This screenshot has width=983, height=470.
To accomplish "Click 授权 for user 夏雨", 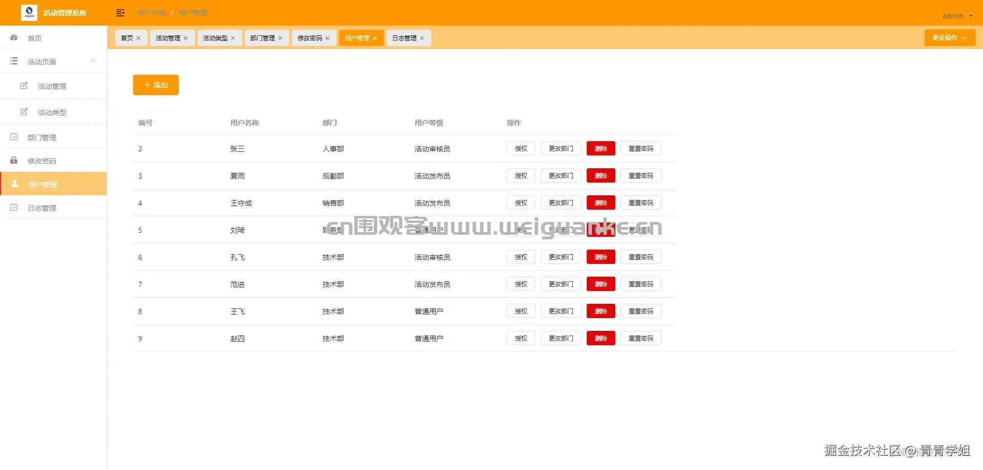I will [x=521, y=175].
